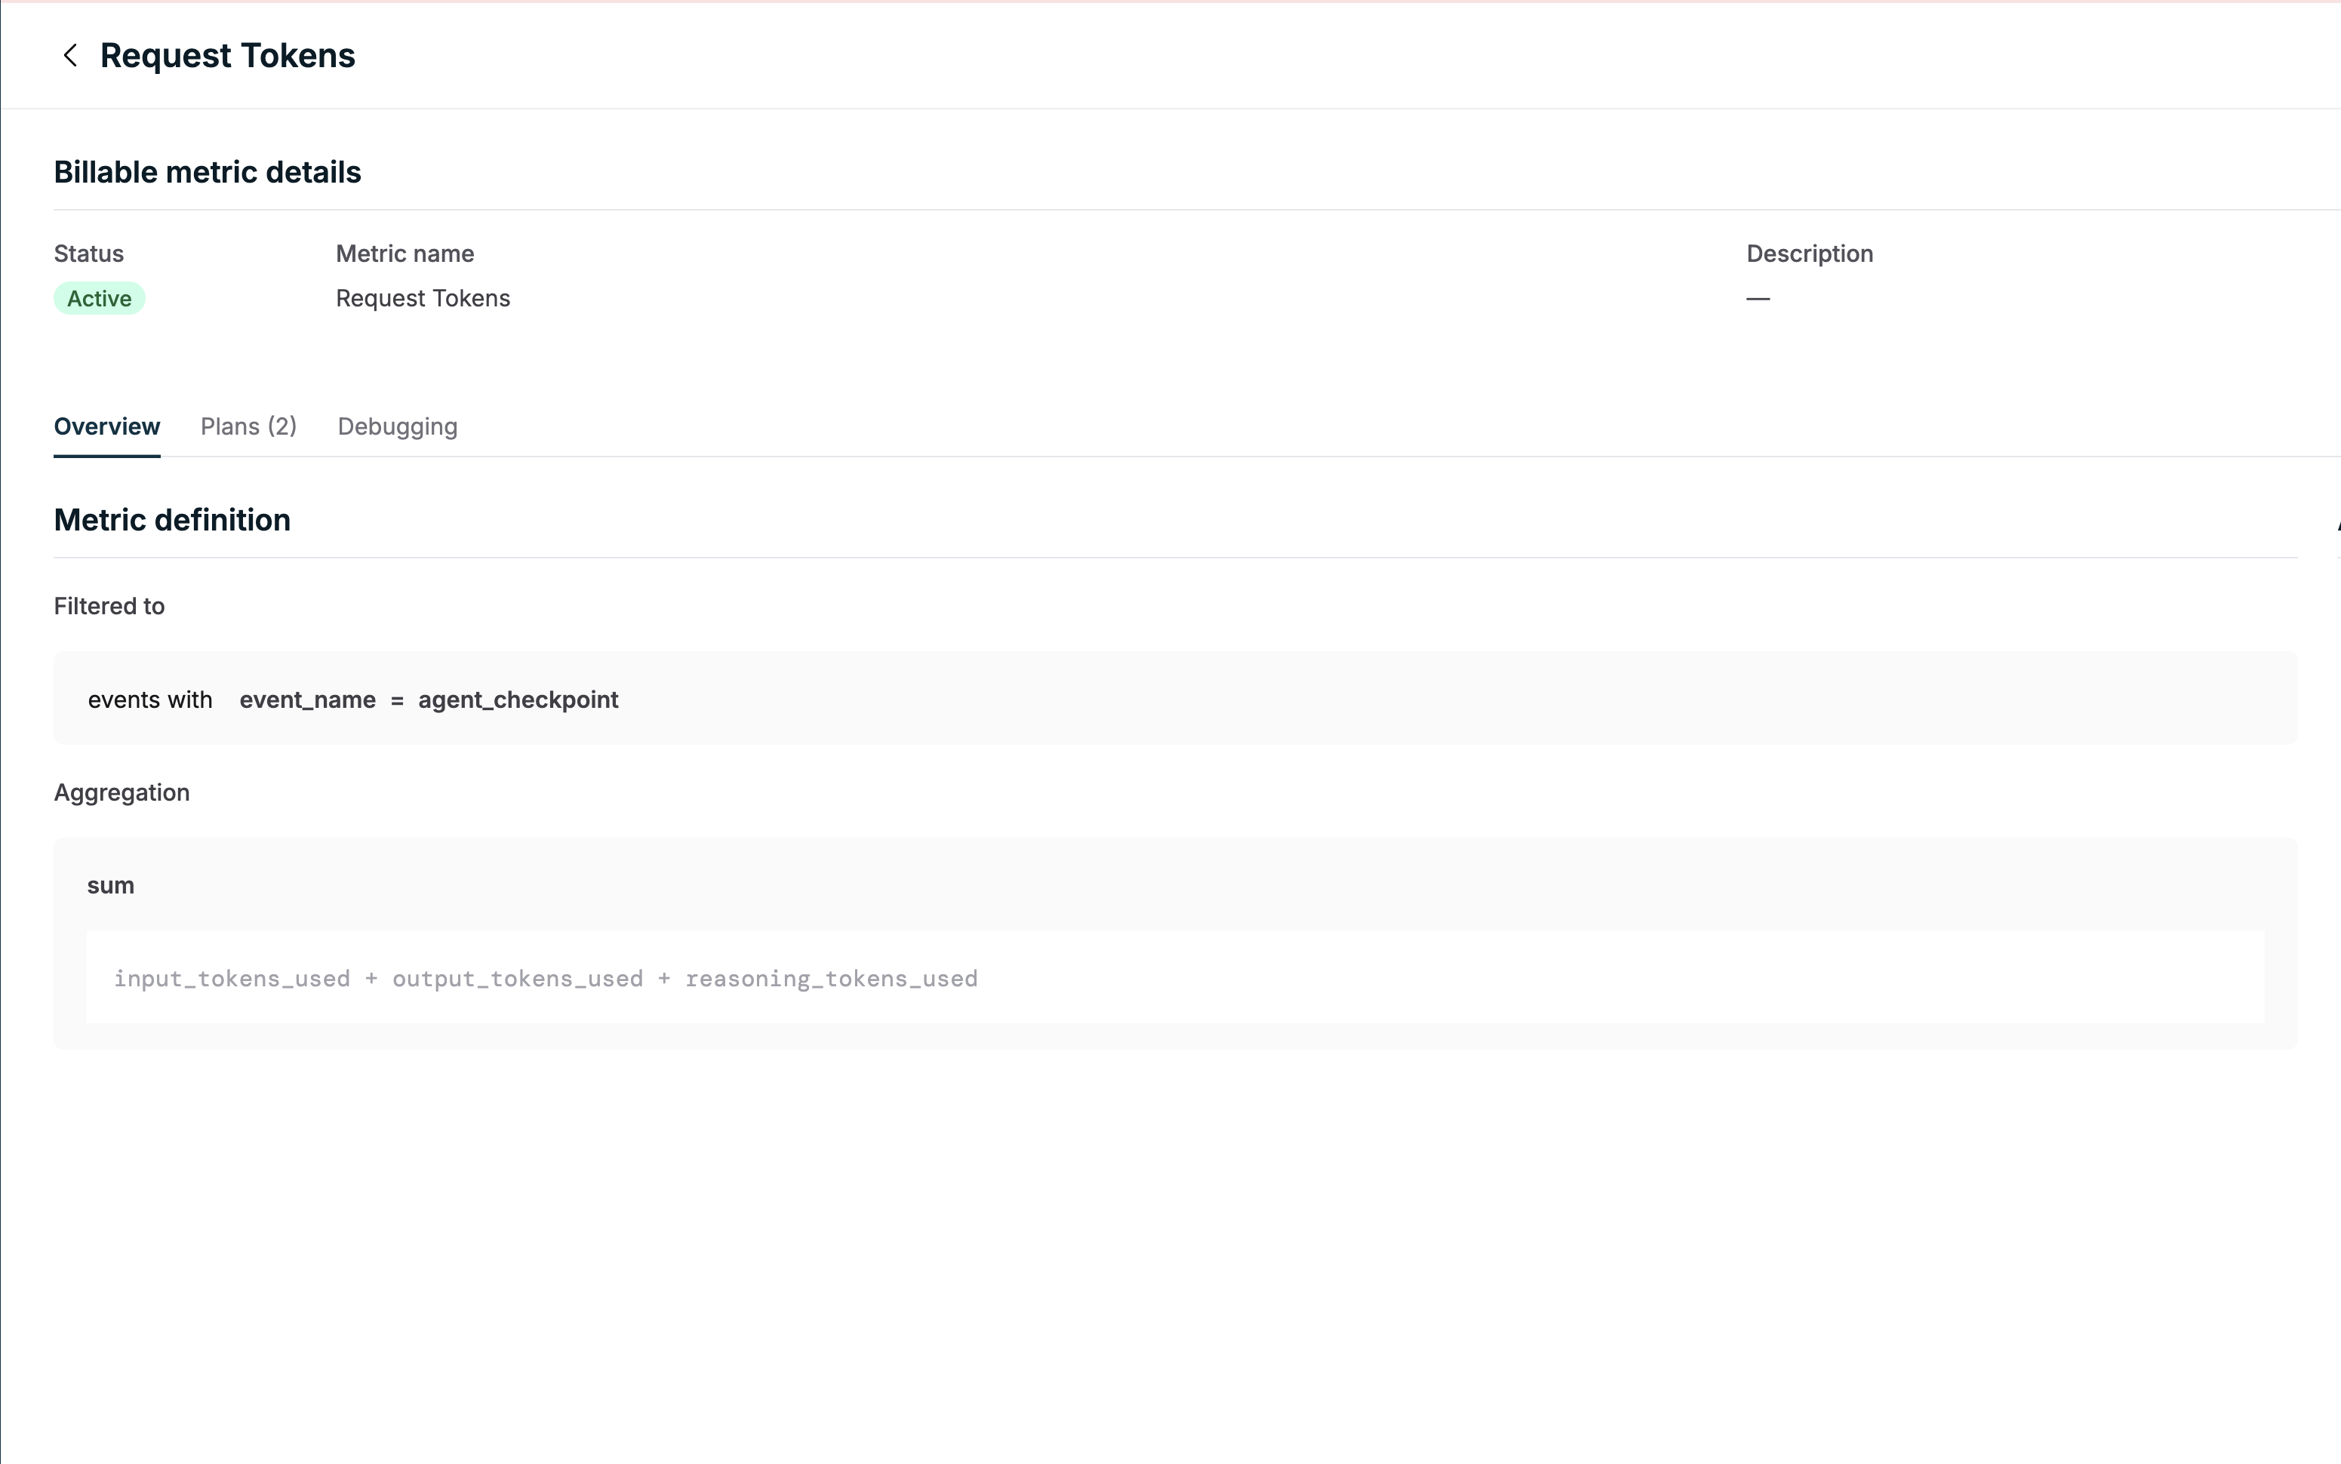The width and height of the screenshot is (2341, 1464).
Task: Click the Billable metric details heading
Action: pos(208,172)
